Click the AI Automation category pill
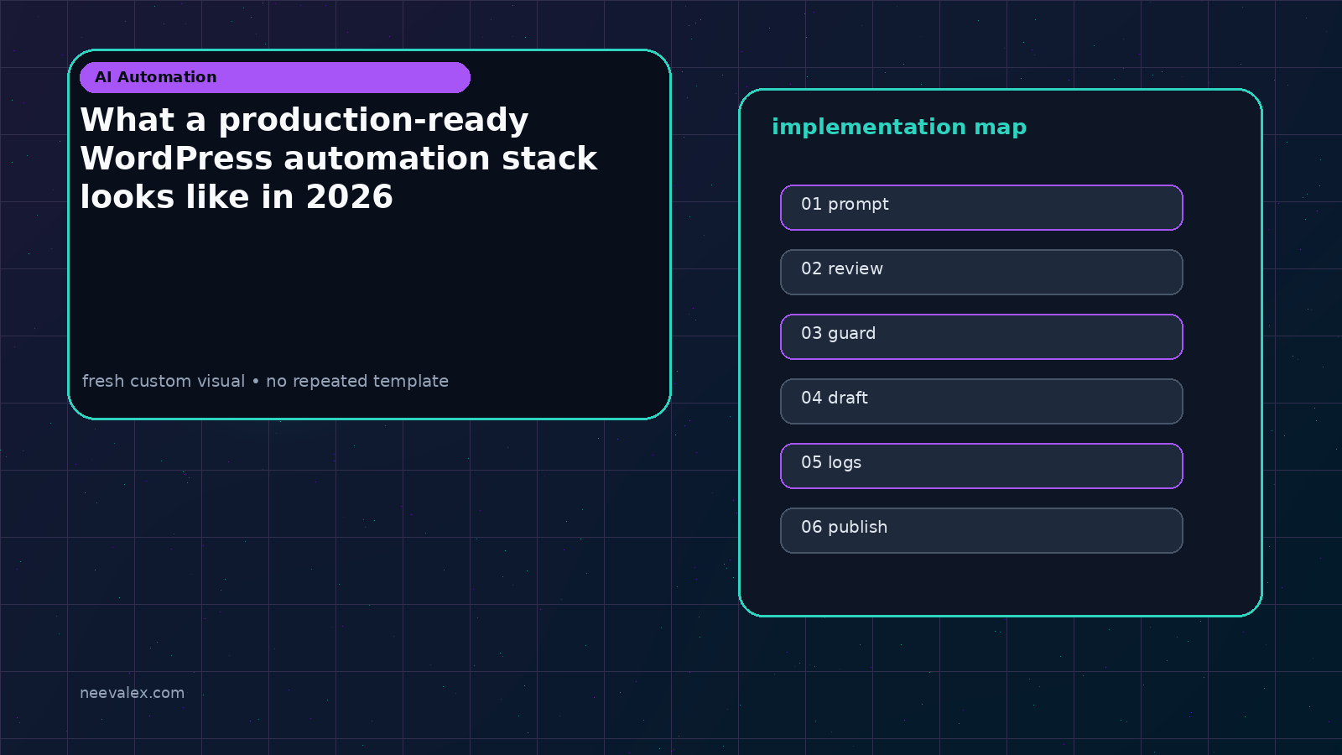The width and height of the screenshot is (1342, 755). coord(275,77)
